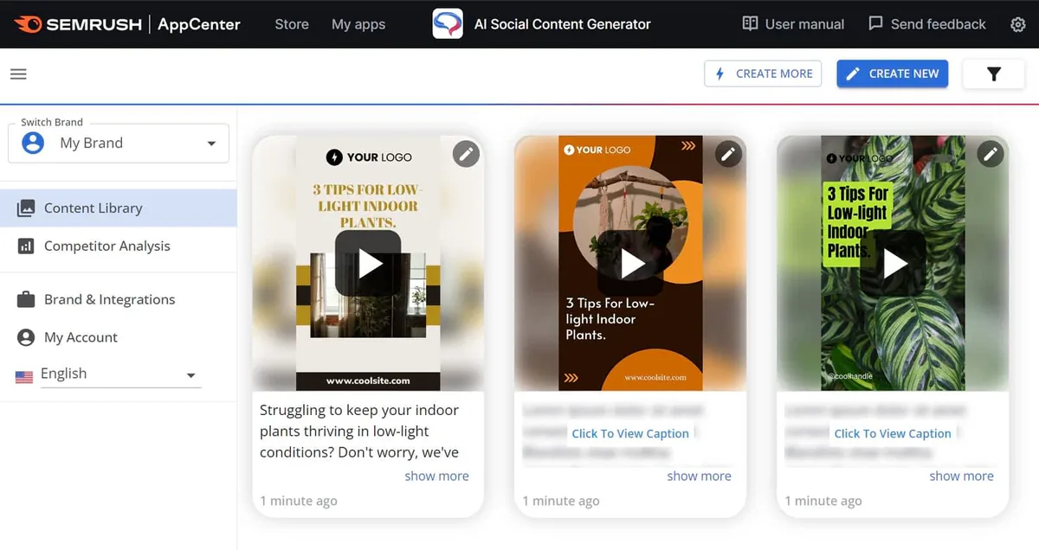Edit the yellow low-light plants post
This screenshot has height=550, width=1039.
tap(466, 154)
